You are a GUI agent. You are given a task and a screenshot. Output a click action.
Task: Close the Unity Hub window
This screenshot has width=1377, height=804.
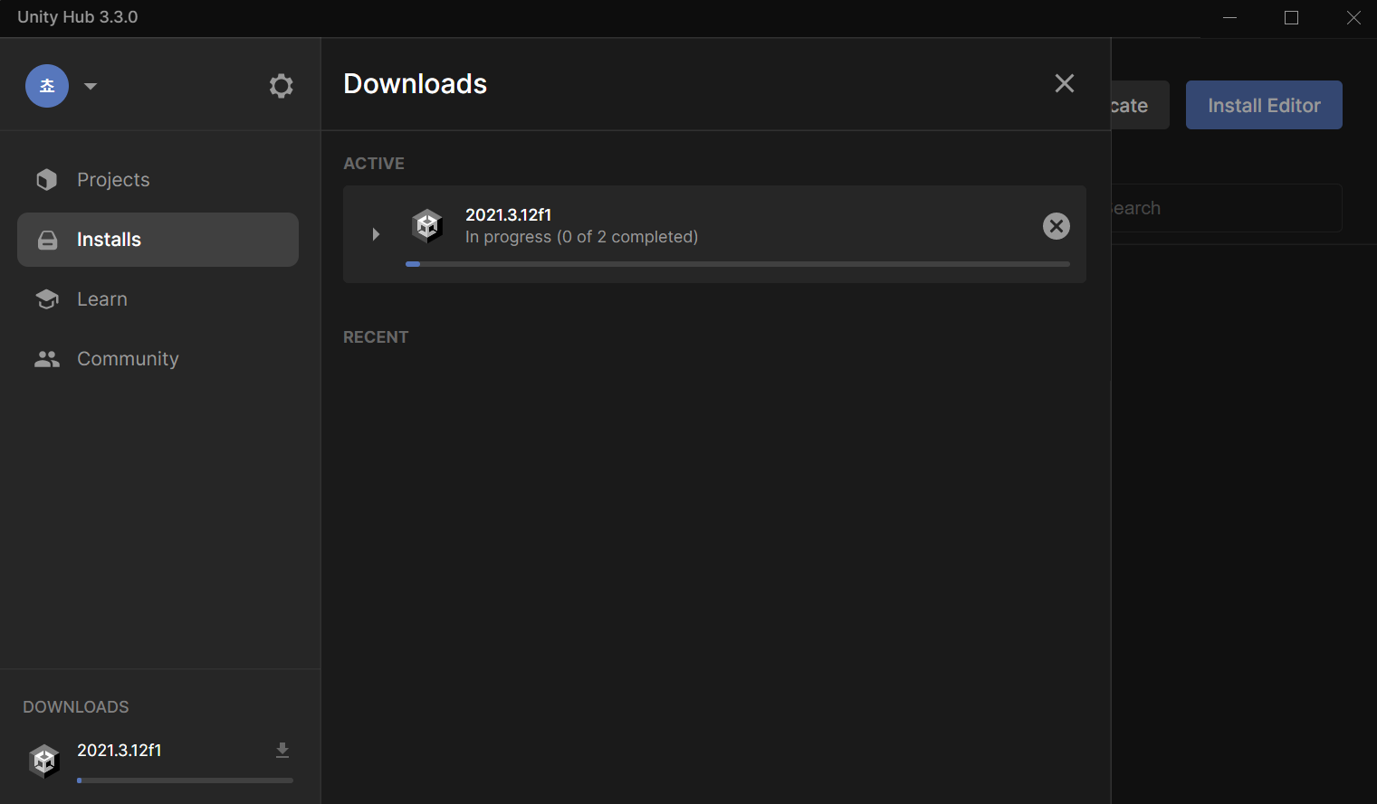(x=1353, y=18)
